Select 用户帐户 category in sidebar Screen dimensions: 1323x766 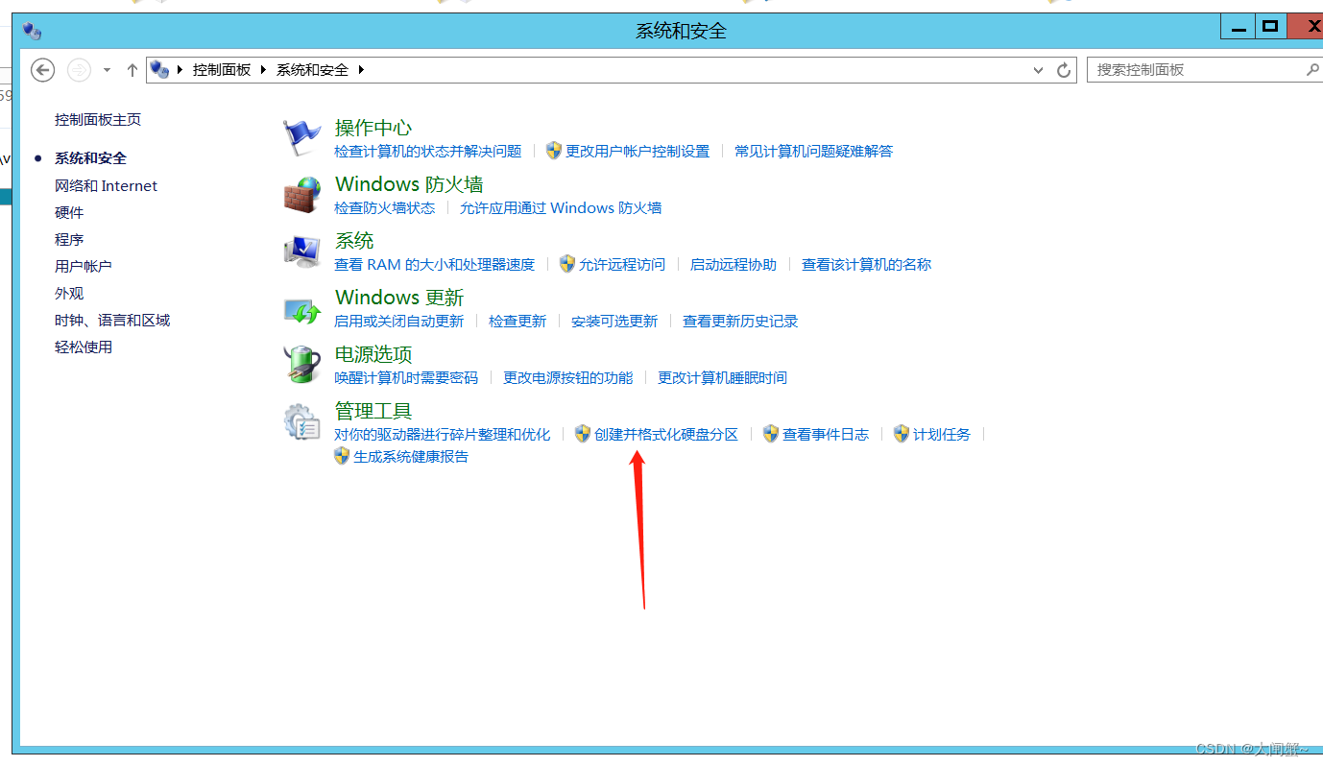[x=84, y=267]
